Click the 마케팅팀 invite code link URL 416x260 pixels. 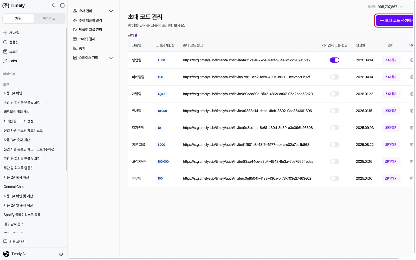(x=246, y=77)
